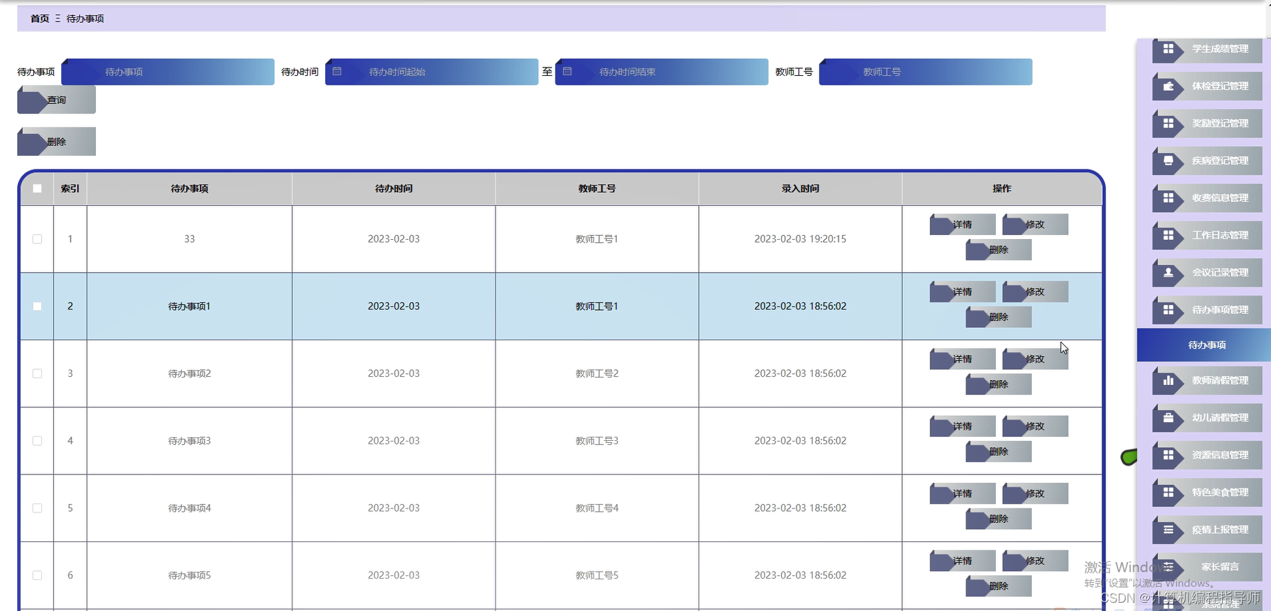Click the 2023-02-03 19:20:15 cell
This screenshot has width=1271, height=611.
click(x=800, y=239)
